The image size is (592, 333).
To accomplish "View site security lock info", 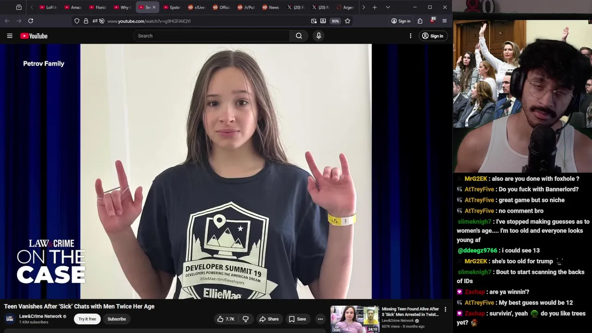I will coord(86,21).
